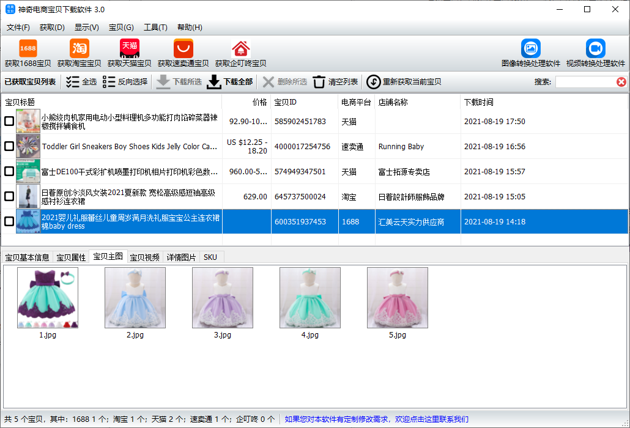
Task: Select thumbnail 2.jpg blue dress
Action: coord(135,298)
